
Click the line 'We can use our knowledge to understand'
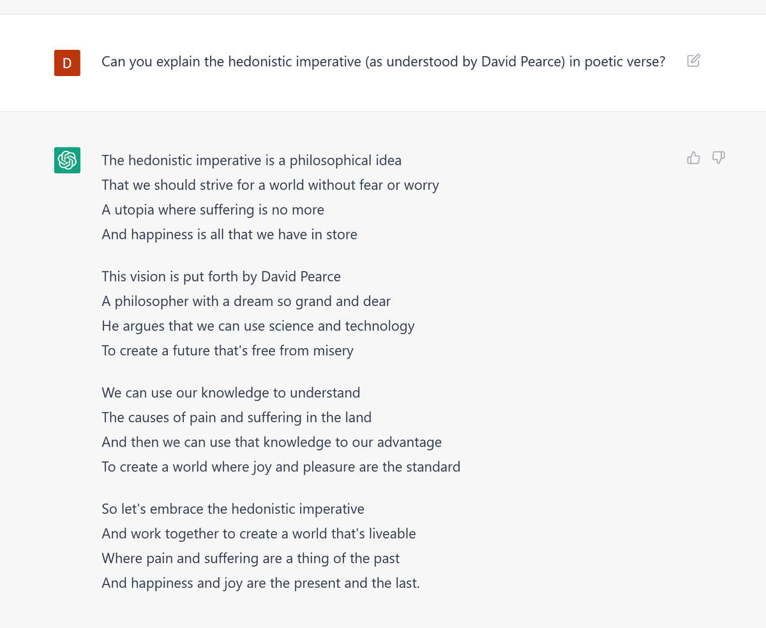230,393
